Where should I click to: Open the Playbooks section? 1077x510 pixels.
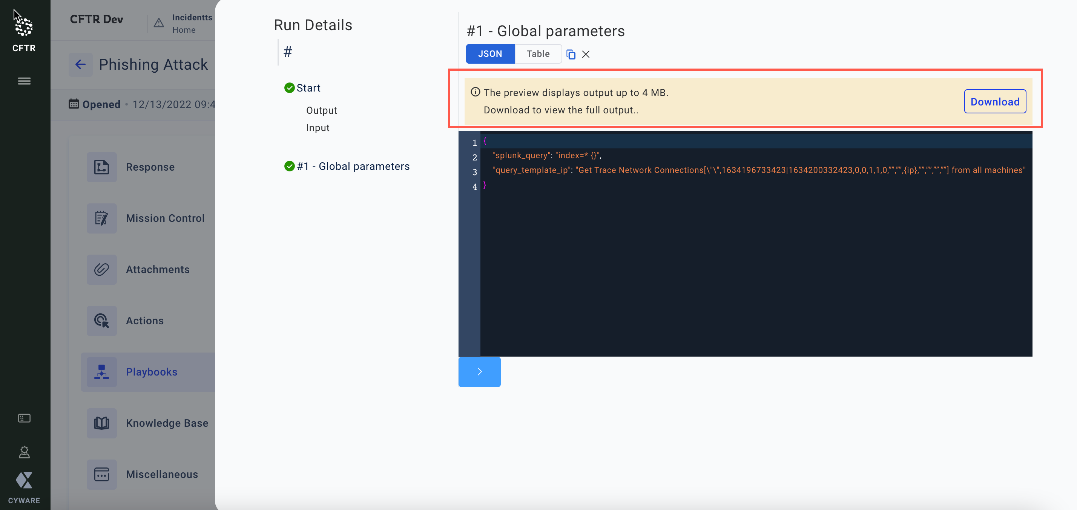point(151,372)
